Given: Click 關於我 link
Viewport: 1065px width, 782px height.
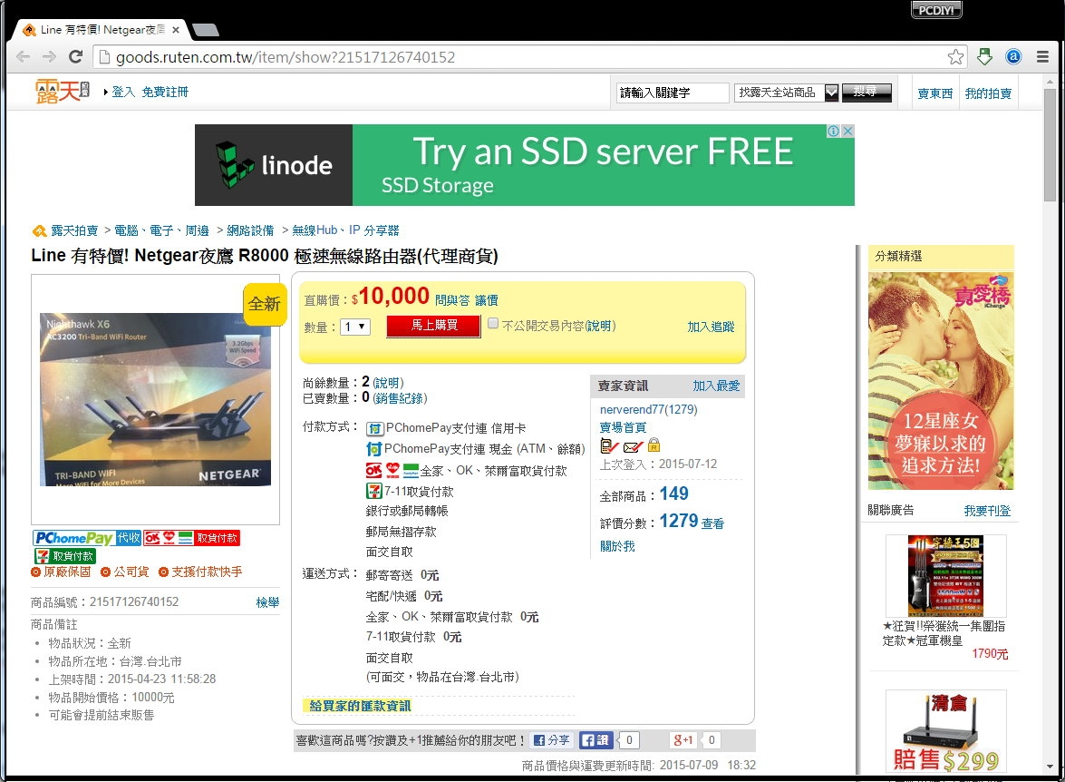Looking at the screenshot, I should coord(617,546).
